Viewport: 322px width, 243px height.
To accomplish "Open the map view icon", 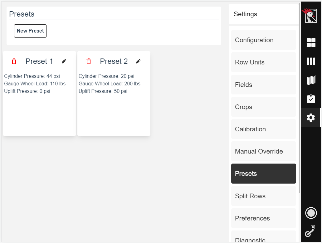I will (311, 80).
